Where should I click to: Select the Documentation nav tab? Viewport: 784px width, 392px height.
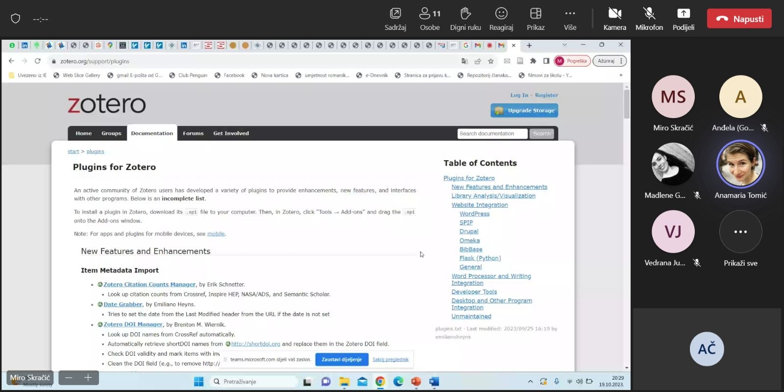(152, 133)
